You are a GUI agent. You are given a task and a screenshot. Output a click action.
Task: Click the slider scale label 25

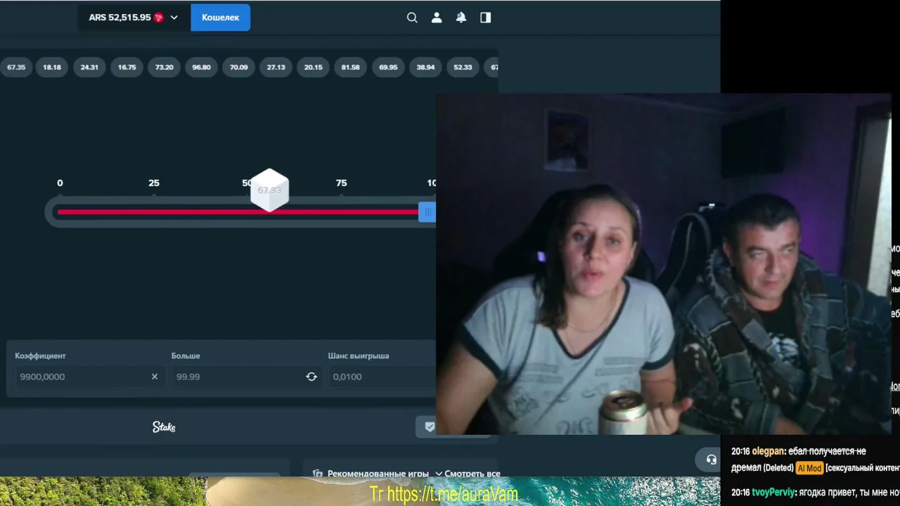coord(154,183)
